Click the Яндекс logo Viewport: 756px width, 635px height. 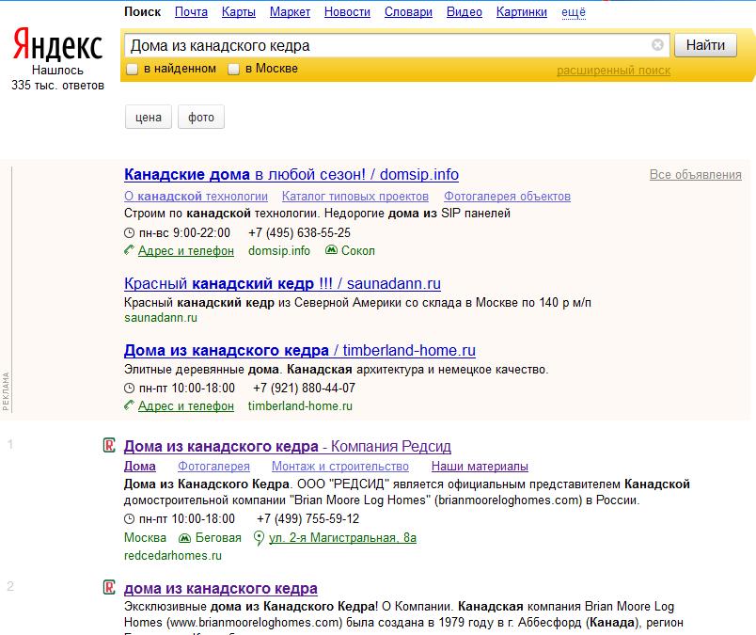(57, 43)
